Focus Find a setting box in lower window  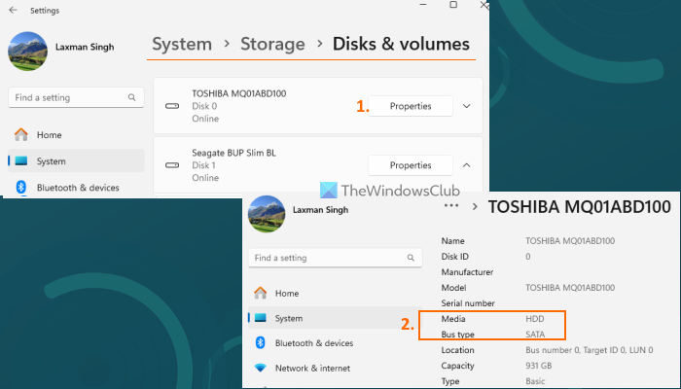pos(336,258)
